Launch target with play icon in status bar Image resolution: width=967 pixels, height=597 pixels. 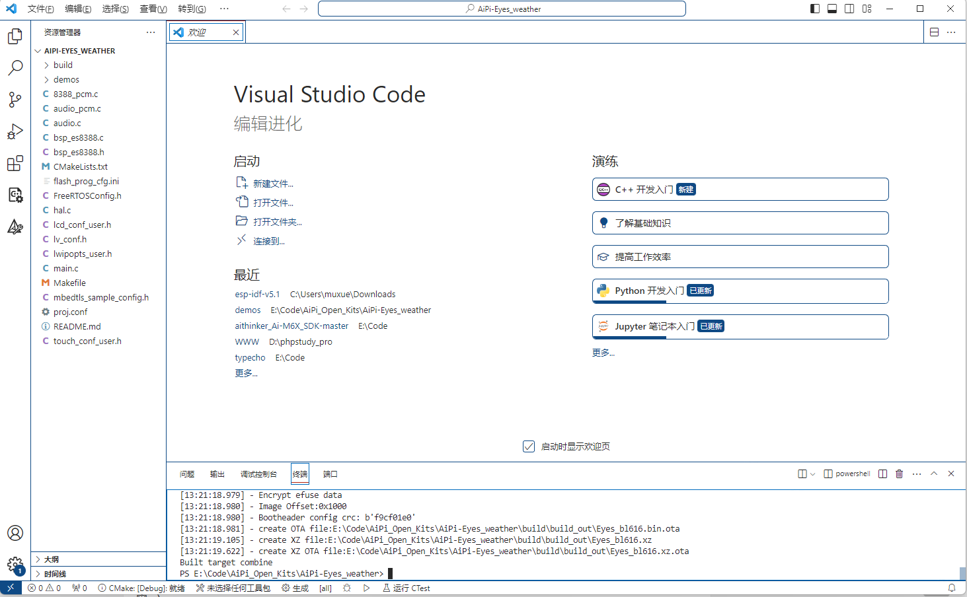pyautogui.click(x=367, y=588)
